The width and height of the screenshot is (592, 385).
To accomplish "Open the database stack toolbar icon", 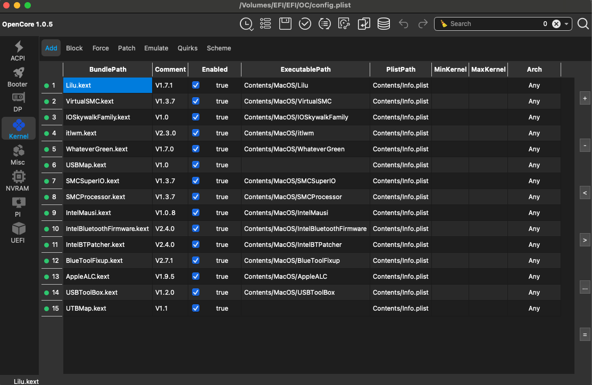I will (x=383, y=24).
